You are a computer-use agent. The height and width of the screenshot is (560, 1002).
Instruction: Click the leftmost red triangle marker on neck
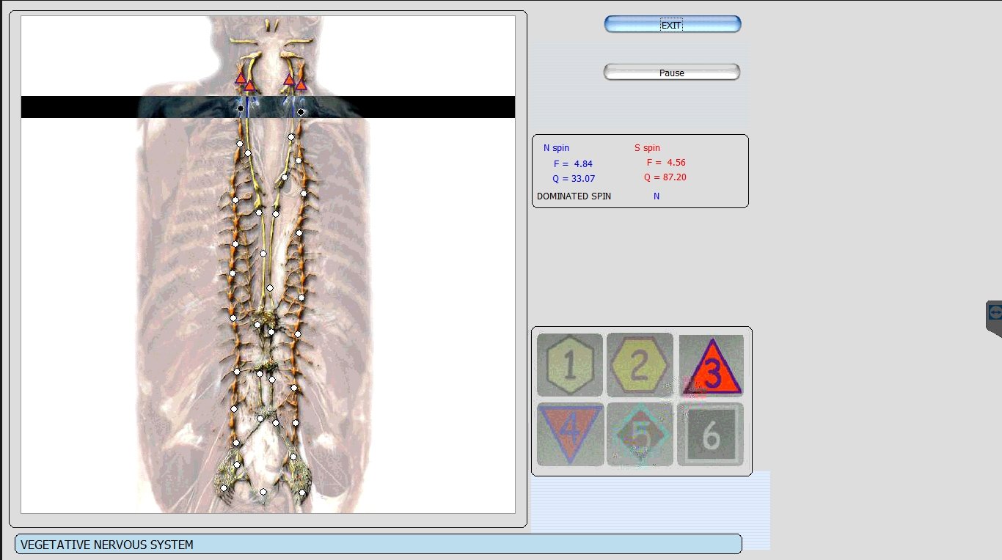(x=240, y=78)
